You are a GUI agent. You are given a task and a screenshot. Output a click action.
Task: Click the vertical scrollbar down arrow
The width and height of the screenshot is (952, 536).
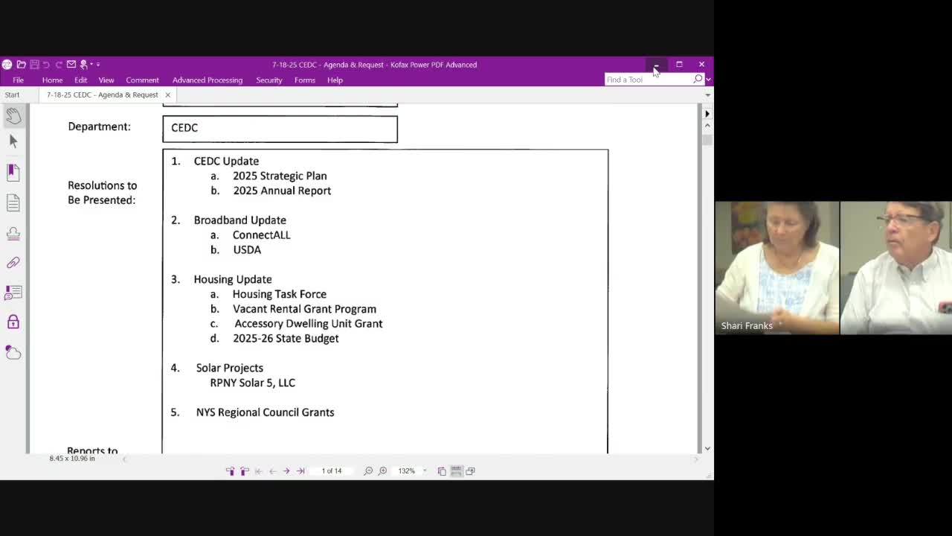point(707,448)
